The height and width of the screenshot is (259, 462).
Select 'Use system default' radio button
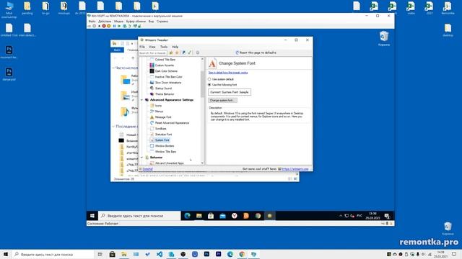point(221,79)
